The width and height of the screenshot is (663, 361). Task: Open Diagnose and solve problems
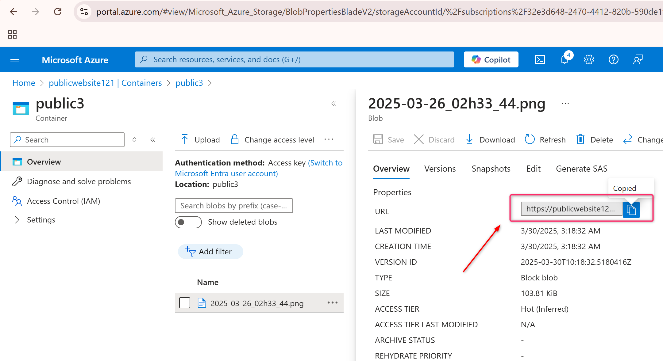(79, 181)
